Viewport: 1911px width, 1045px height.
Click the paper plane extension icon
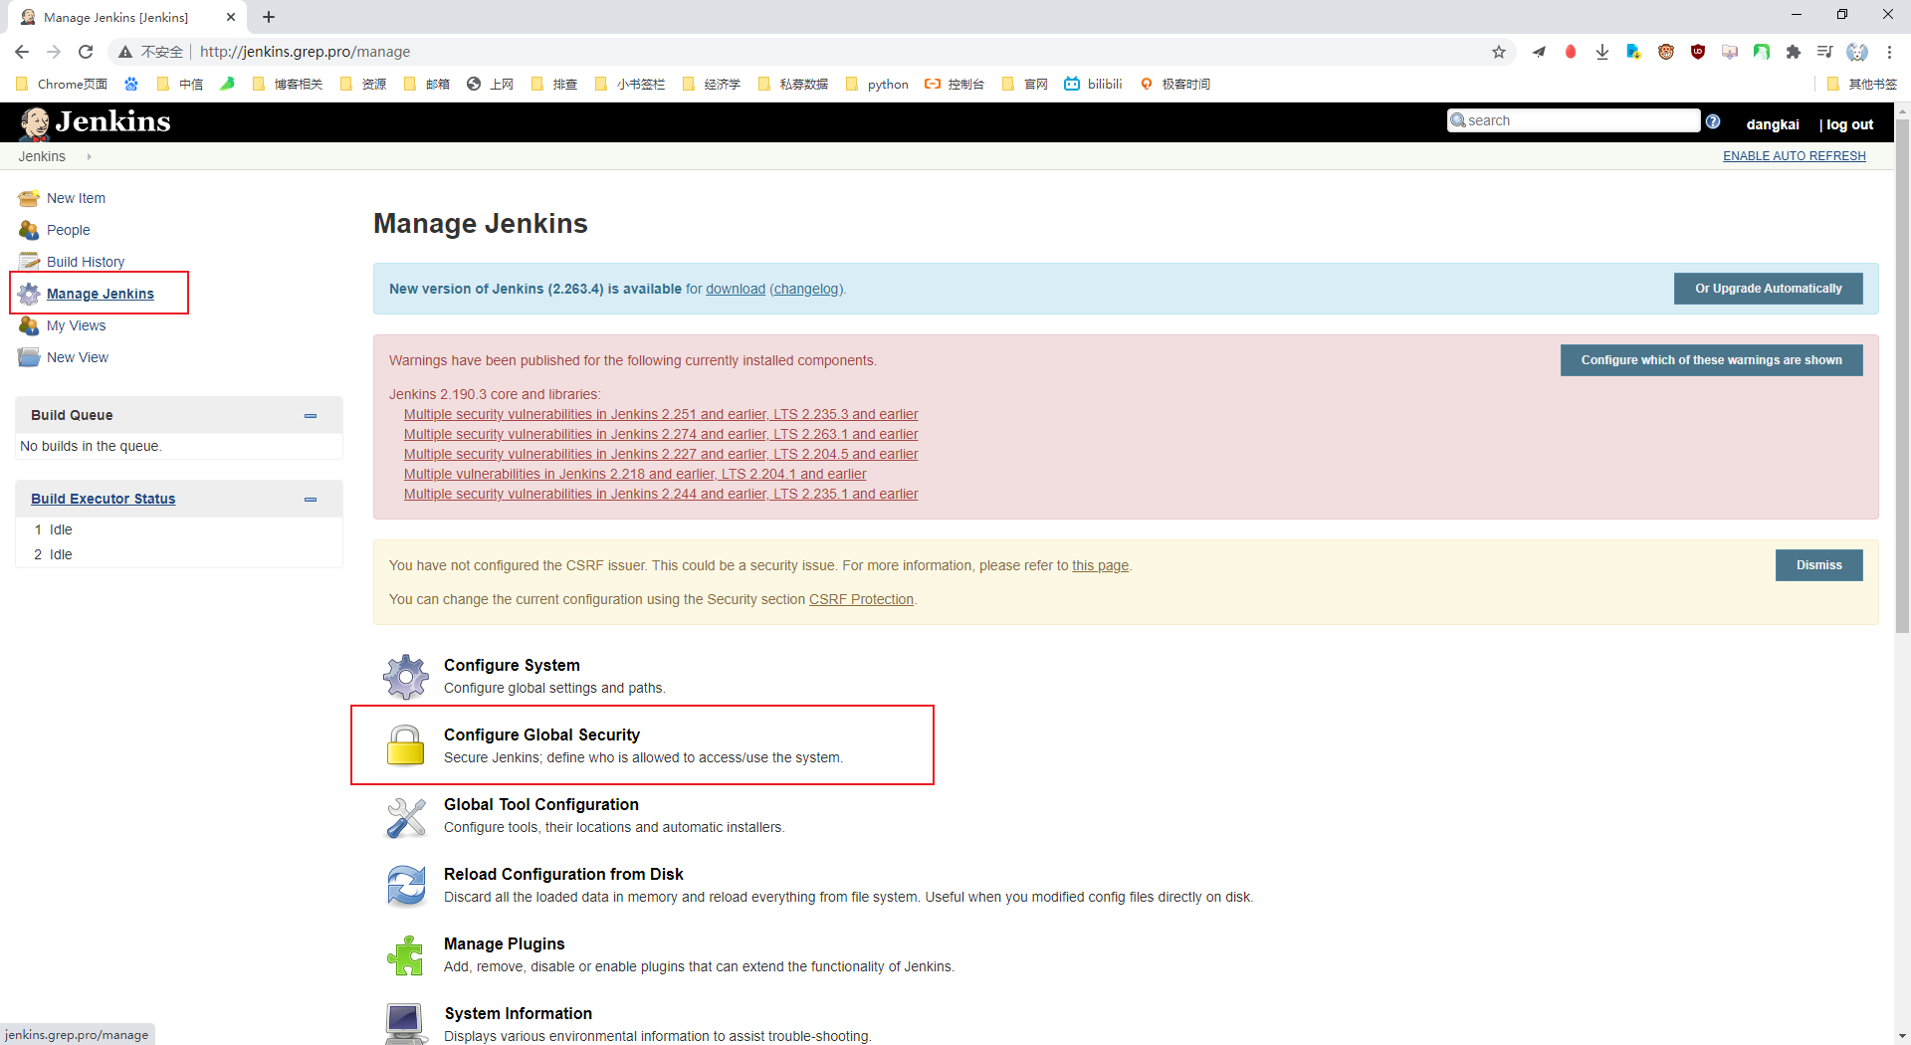[1539, 52]
